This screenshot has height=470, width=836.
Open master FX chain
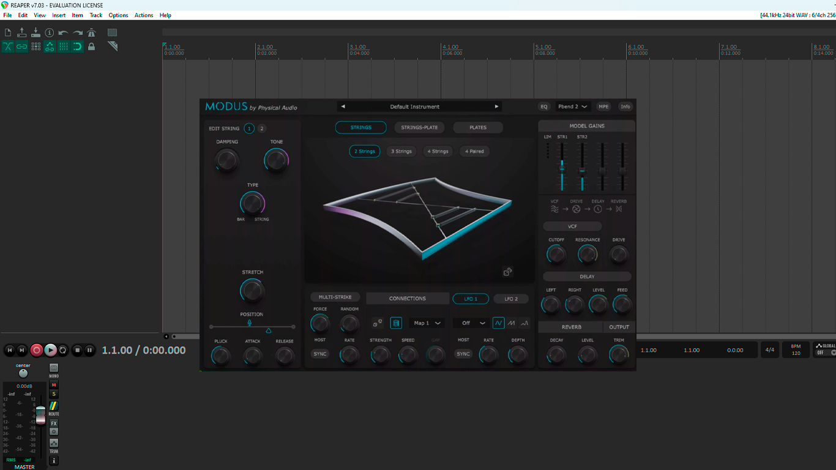point(54,423)
